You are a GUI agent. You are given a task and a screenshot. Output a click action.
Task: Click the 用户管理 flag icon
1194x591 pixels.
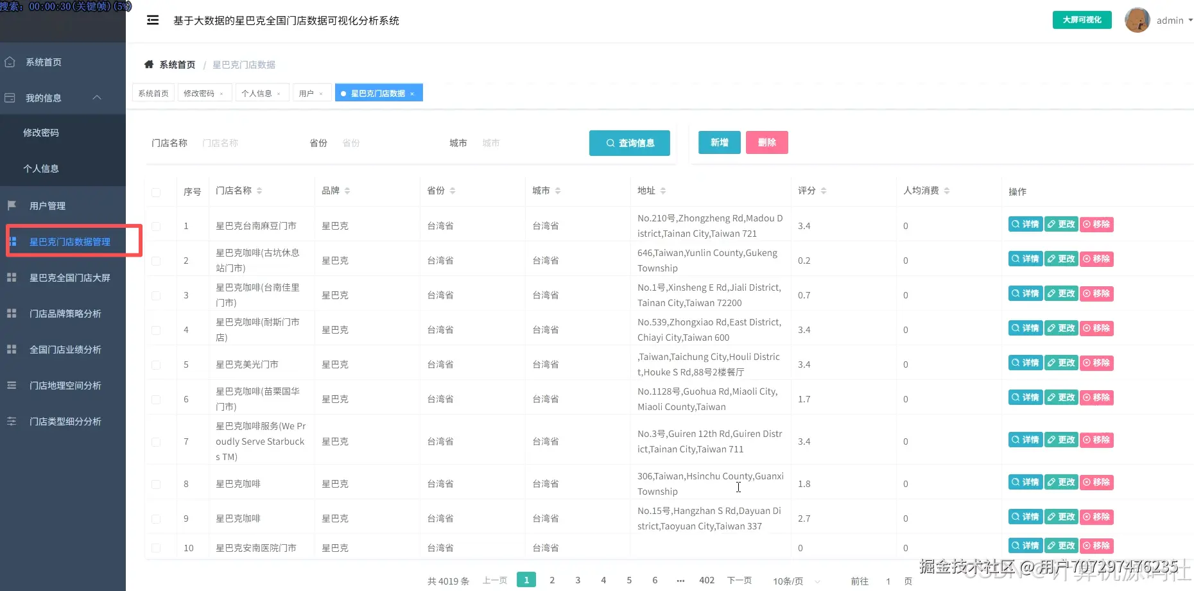[x=12, y=205]
